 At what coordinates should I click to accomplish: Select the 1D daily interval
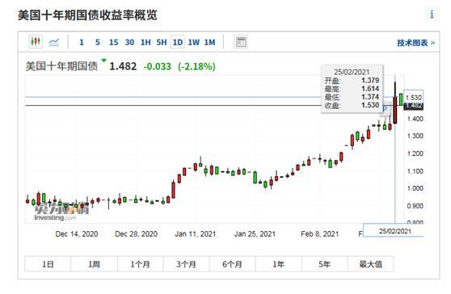pyautogui.click(x=178, y=42)
